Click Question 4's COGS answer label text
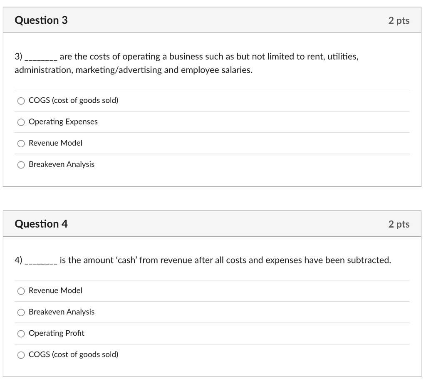The image size is (426, 384). [73, 355]
